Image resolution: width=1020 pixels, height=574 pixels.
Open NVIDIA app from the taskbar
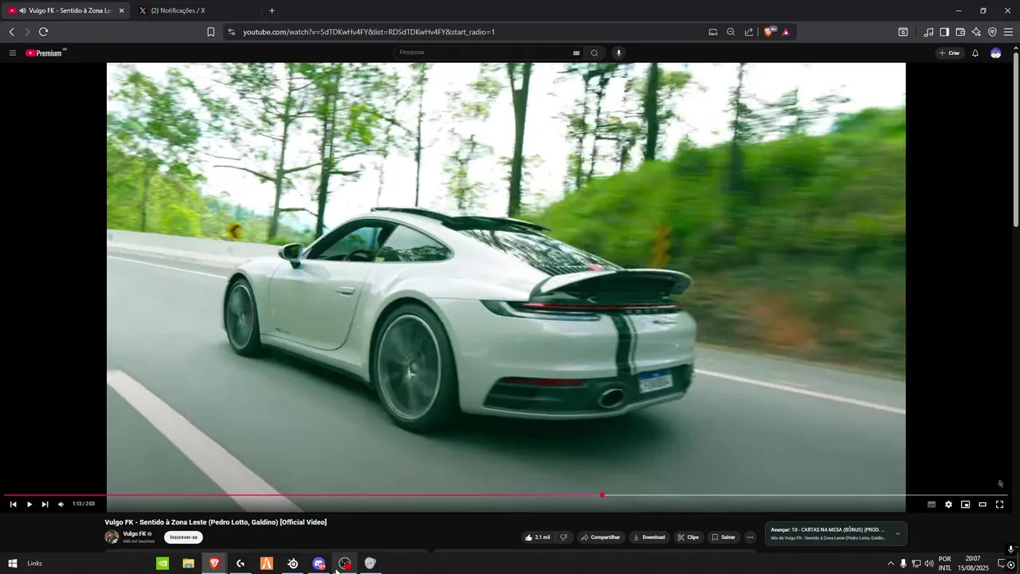pyautogui.click(x=162, y=564)
